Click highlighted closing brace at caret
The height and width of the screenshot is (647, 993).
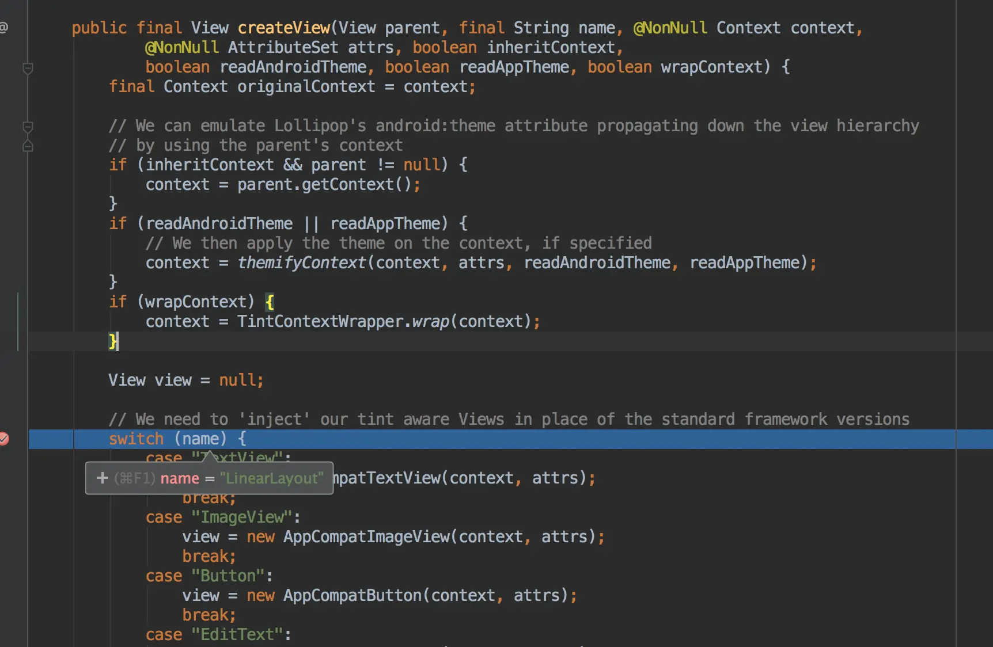112,341
